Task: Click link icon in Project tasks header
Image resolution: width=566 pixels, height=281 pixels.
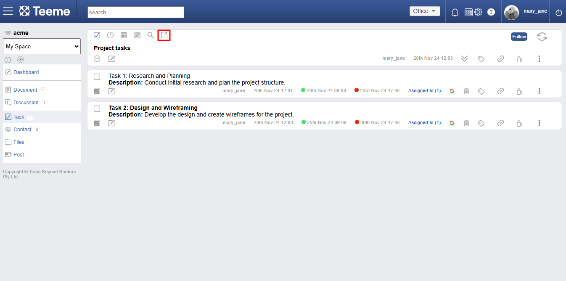Action: 500,59
